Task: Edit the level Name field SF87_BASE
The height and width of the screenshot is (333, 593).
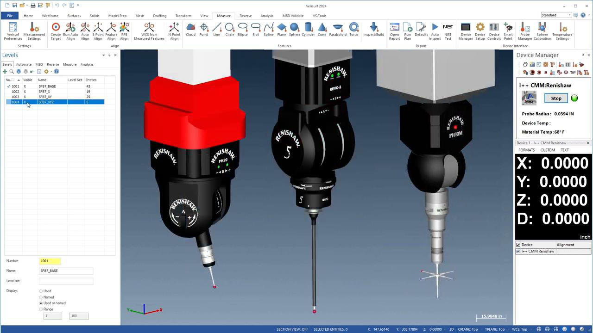Action: pyautogui.click(x=66, y=271)
